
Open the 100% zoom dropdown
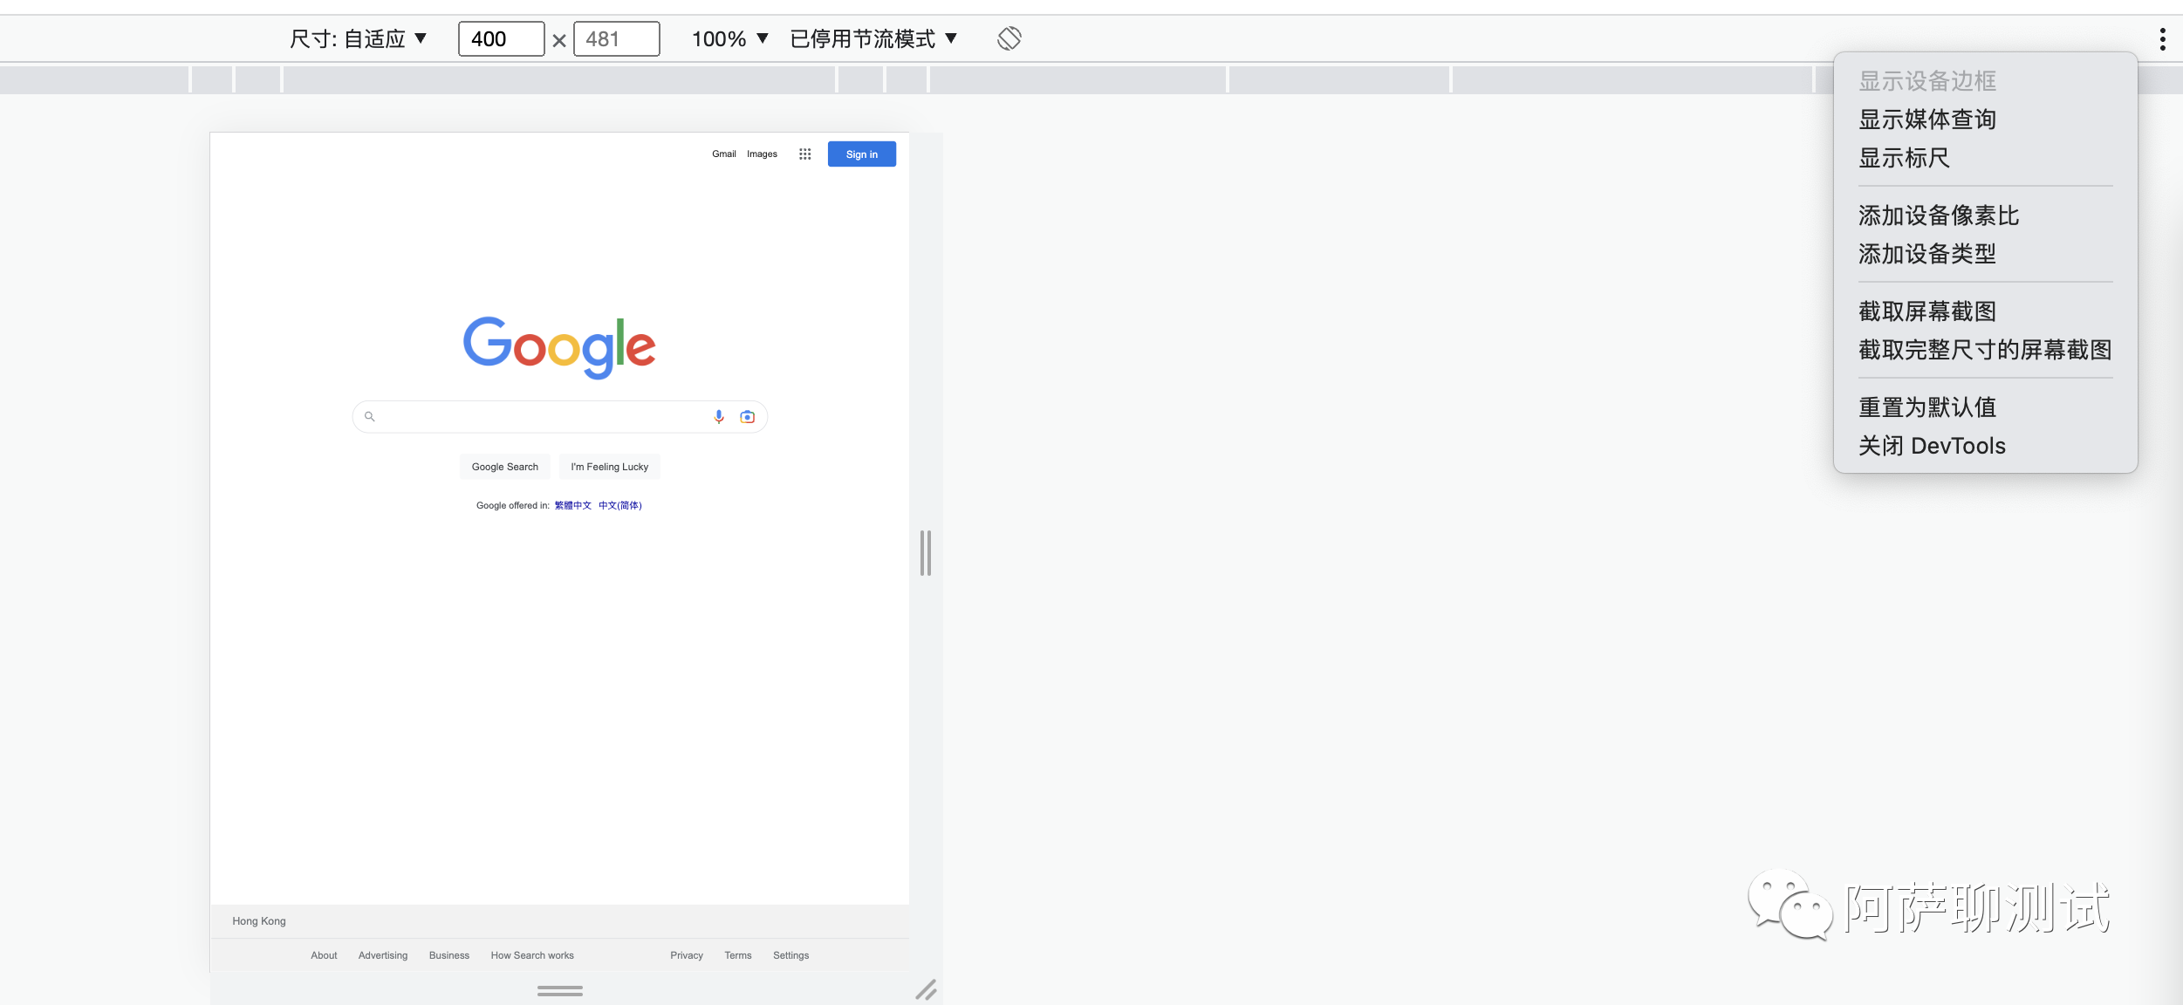[729, 39]
